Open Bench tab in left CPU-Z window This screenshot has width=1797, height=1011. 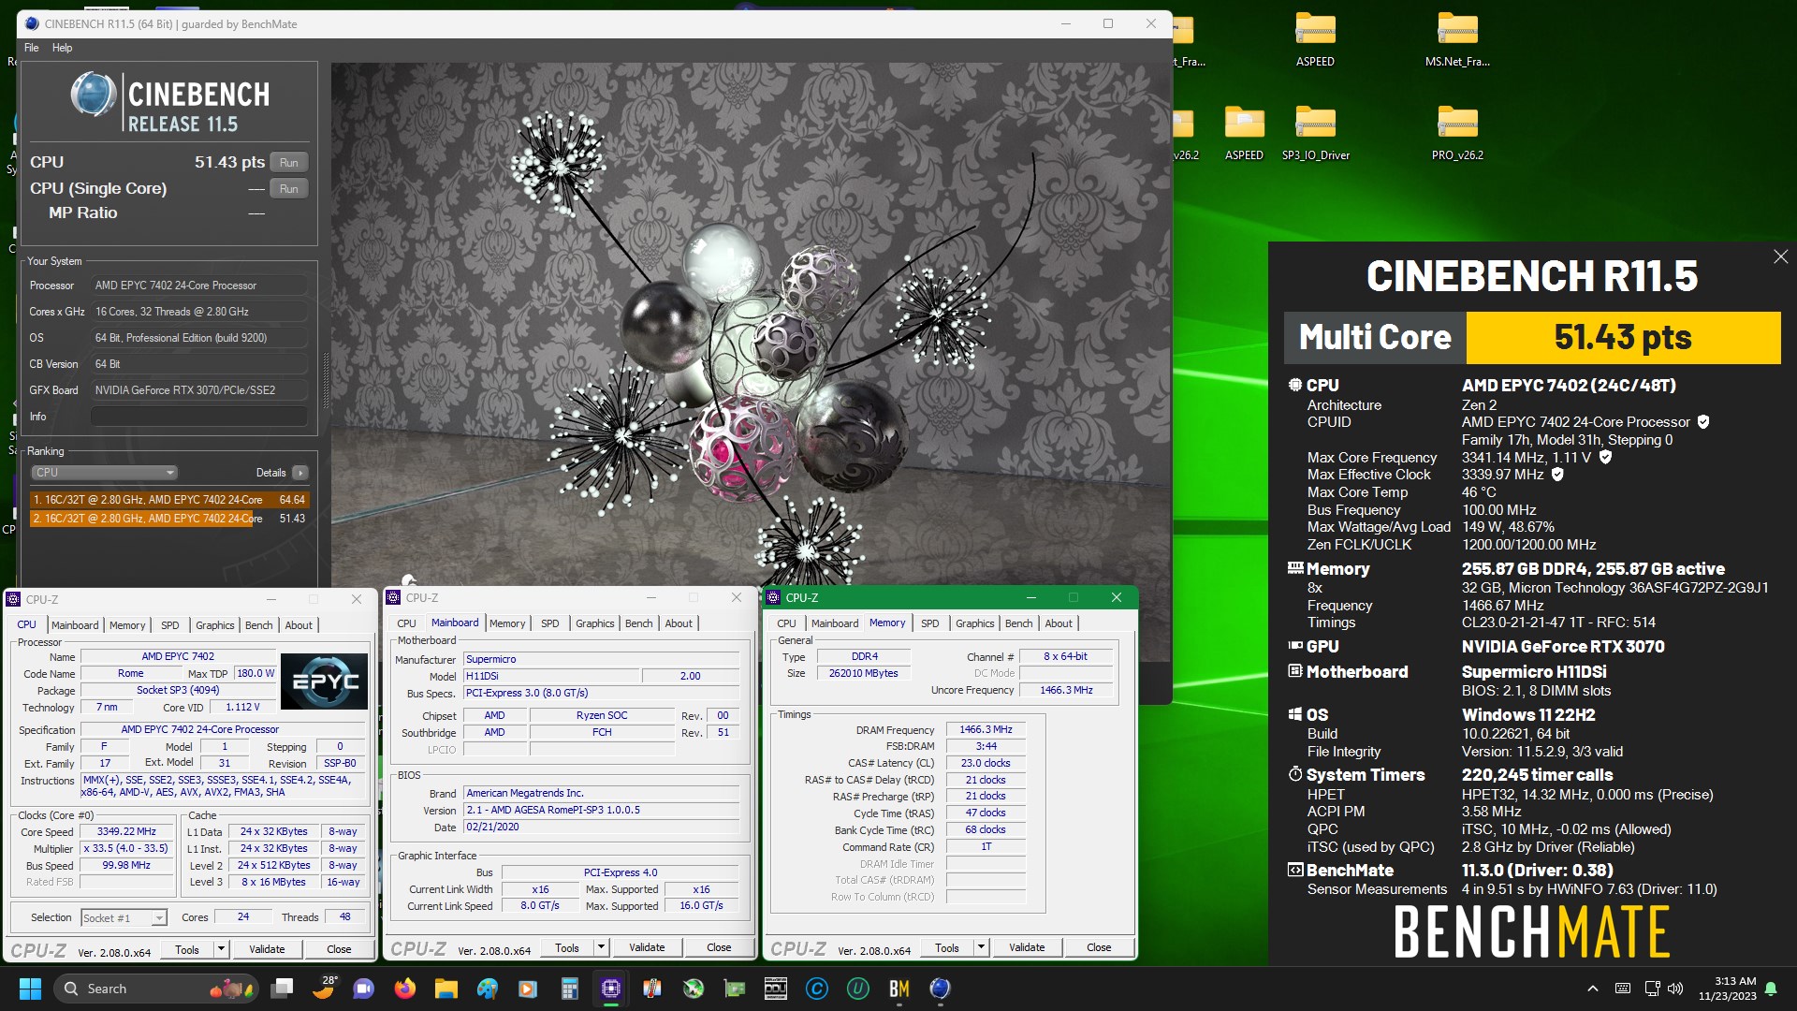(259, 625)
